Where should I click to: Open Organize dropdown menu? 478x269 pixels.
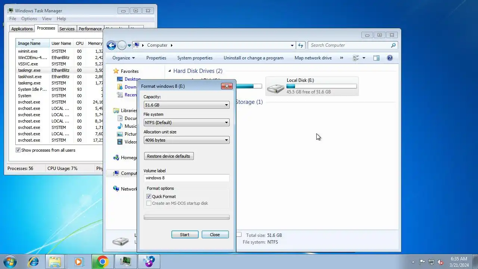point(124,58)
